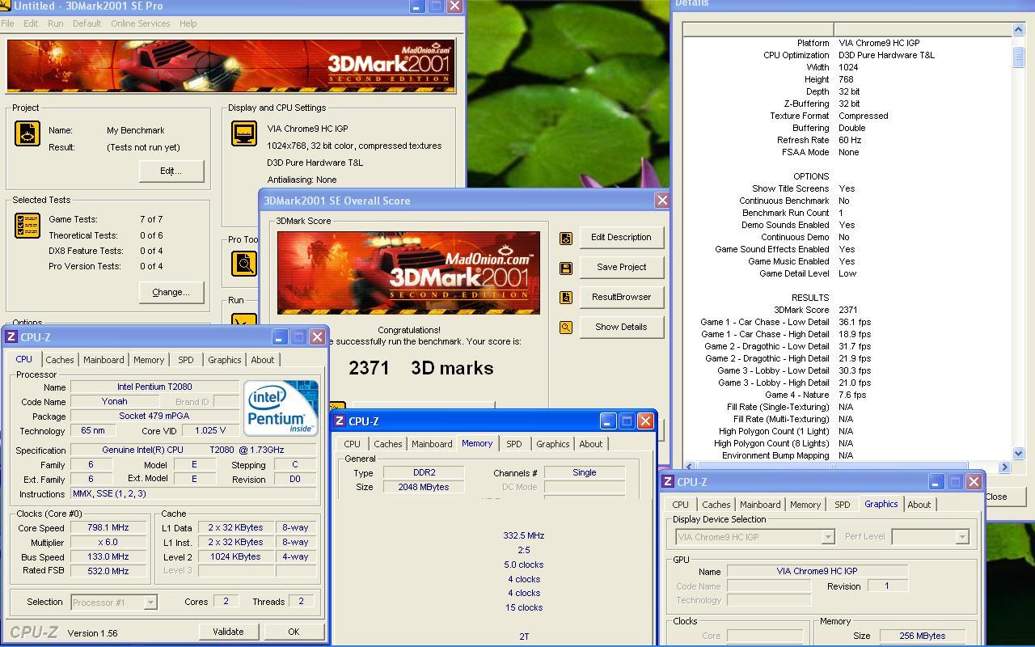
Task: Click the Pro Tools magnifier icon
Action: pos(244,263)
